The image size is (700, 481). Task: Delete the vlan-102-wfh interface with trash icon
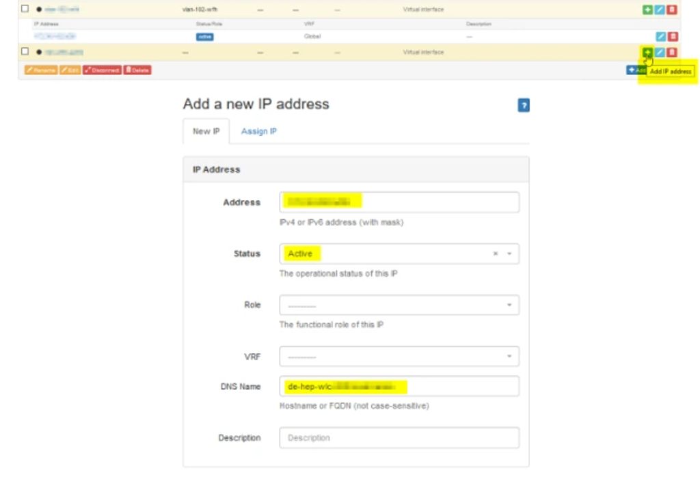(672, 9)
